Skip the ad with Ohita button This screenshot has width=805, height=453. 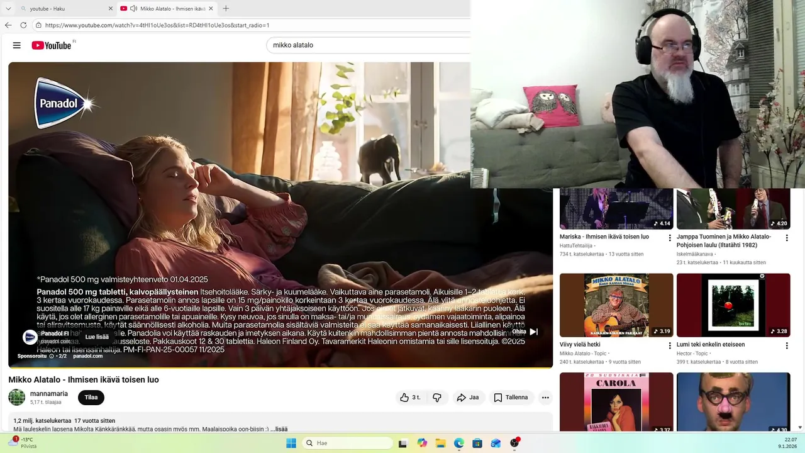(x=525, y=332)
